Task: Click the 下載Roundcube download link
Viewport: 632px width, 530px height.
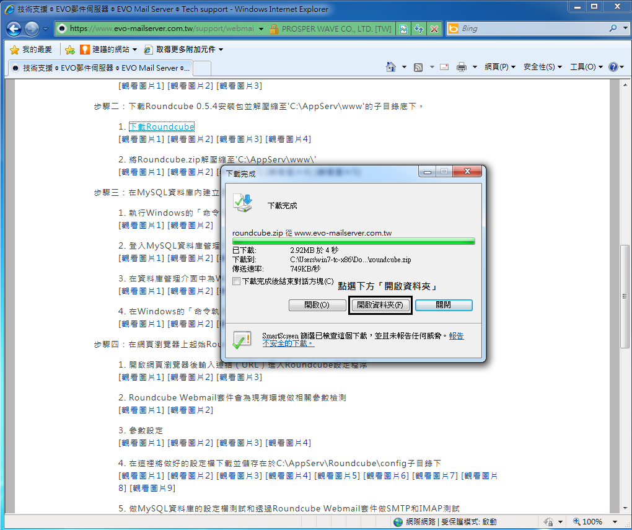Action: 162,126
